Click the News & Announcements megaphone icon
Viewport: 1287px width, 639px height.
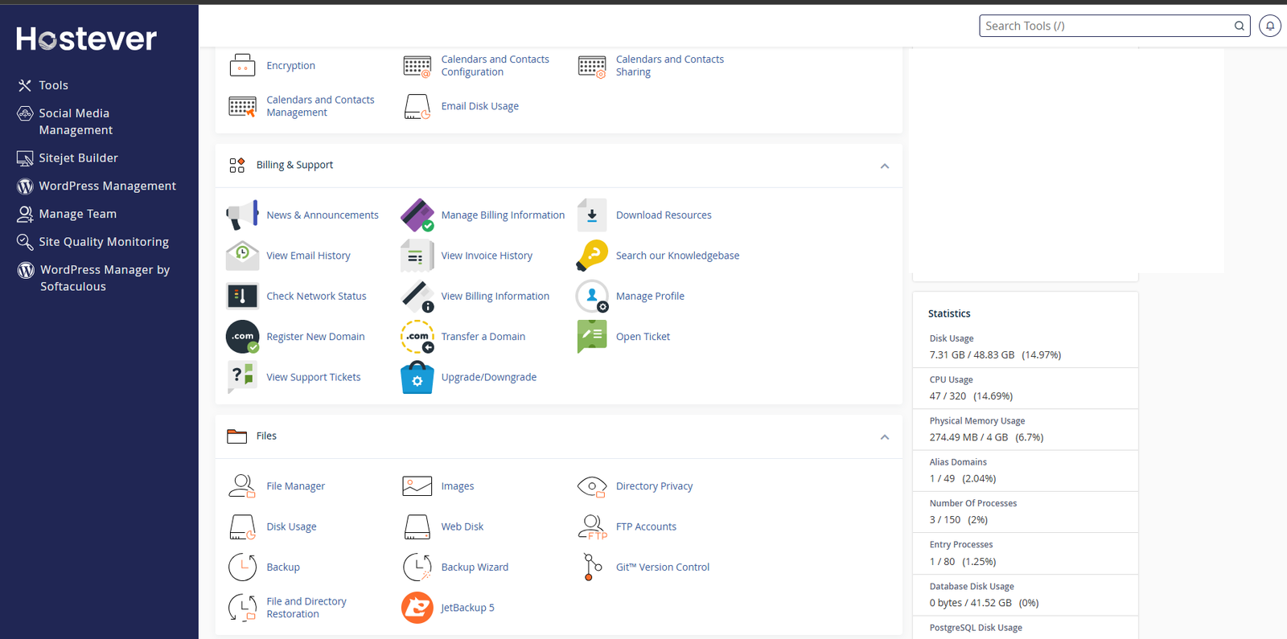pos(242,215)
